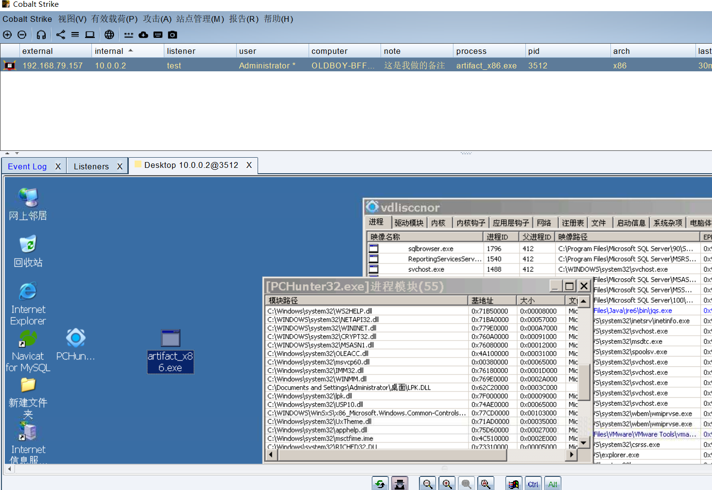Click the zoom in magnifier
This screenshot has height=490, width=712.
[447, 483]
